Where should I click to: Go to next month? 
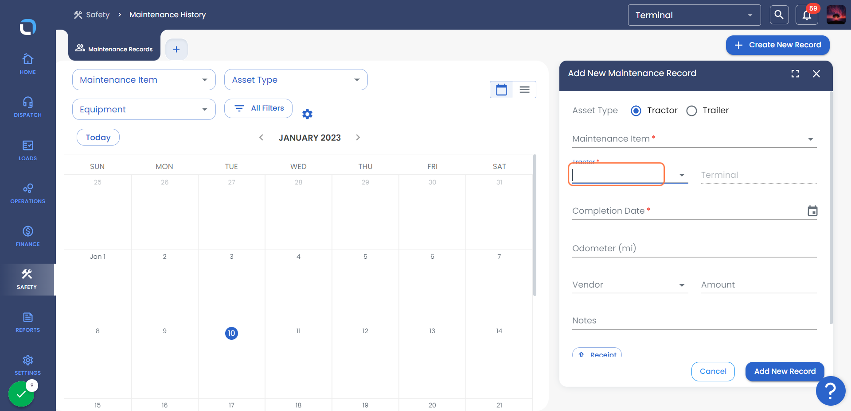click(358, 138)
